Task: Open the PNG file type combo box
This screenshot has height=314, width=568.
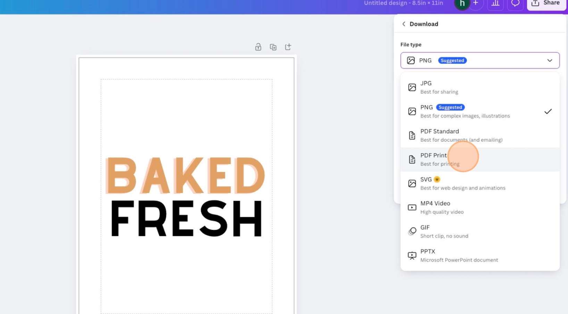Action: click(479, 61)
